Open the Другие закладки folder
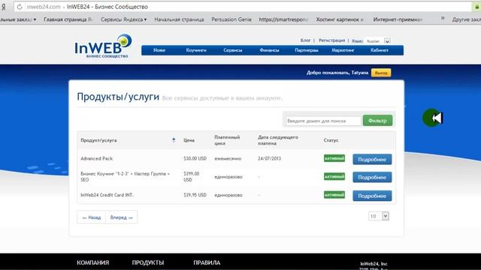The image size is (481, 270). coord(466,19)
